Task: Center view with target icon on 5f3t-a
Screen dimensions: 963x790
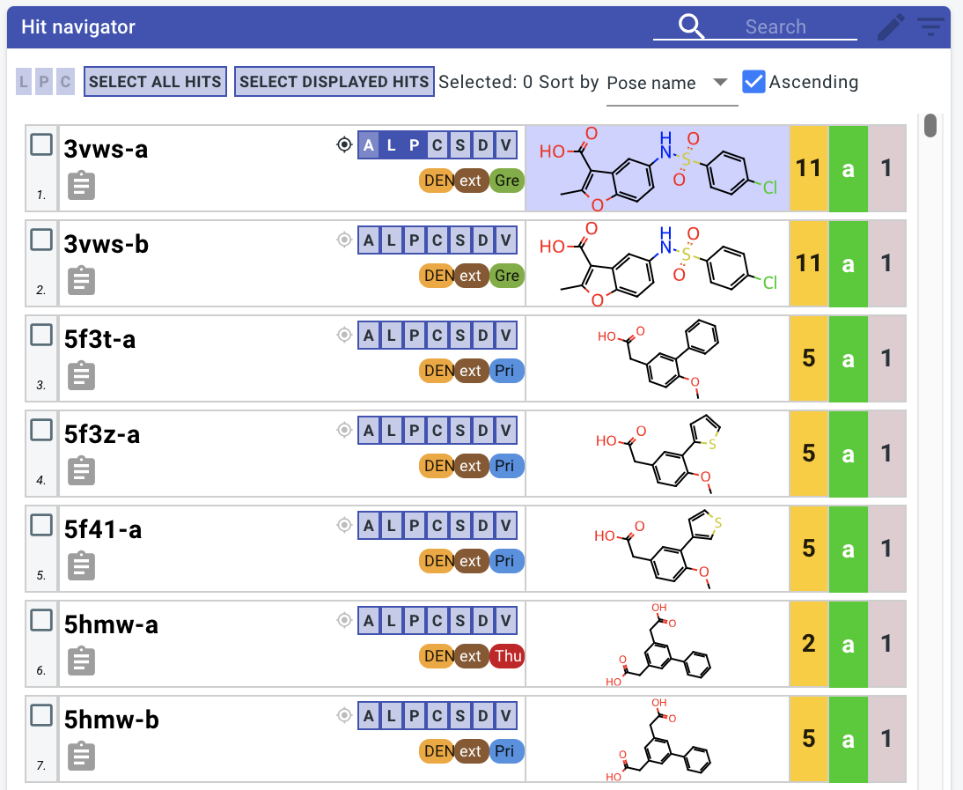Action: click(x=344, y=335)
